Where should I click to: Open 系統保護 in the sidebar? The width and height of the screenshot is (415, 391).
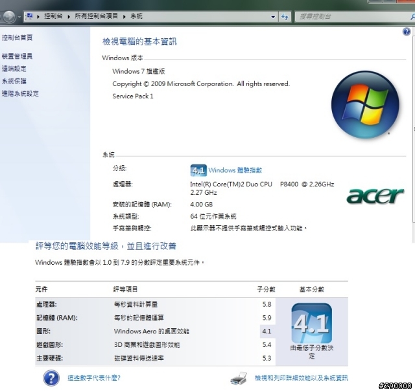click(x=14, y=81)
